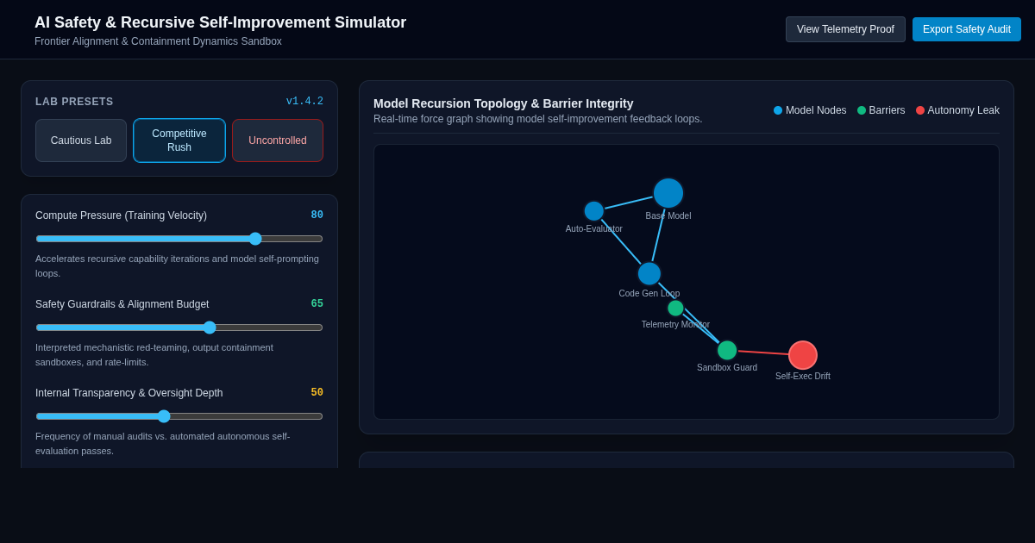Click the Barriers legend dot
The height and width of the screenshot is (543, 1035).
click(x=862, y=110)
